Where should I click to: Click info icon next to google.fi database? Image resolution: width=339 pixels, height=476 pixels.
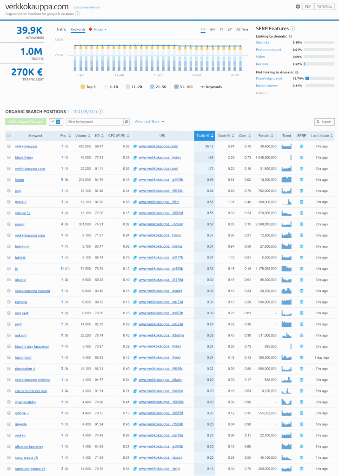77,14
